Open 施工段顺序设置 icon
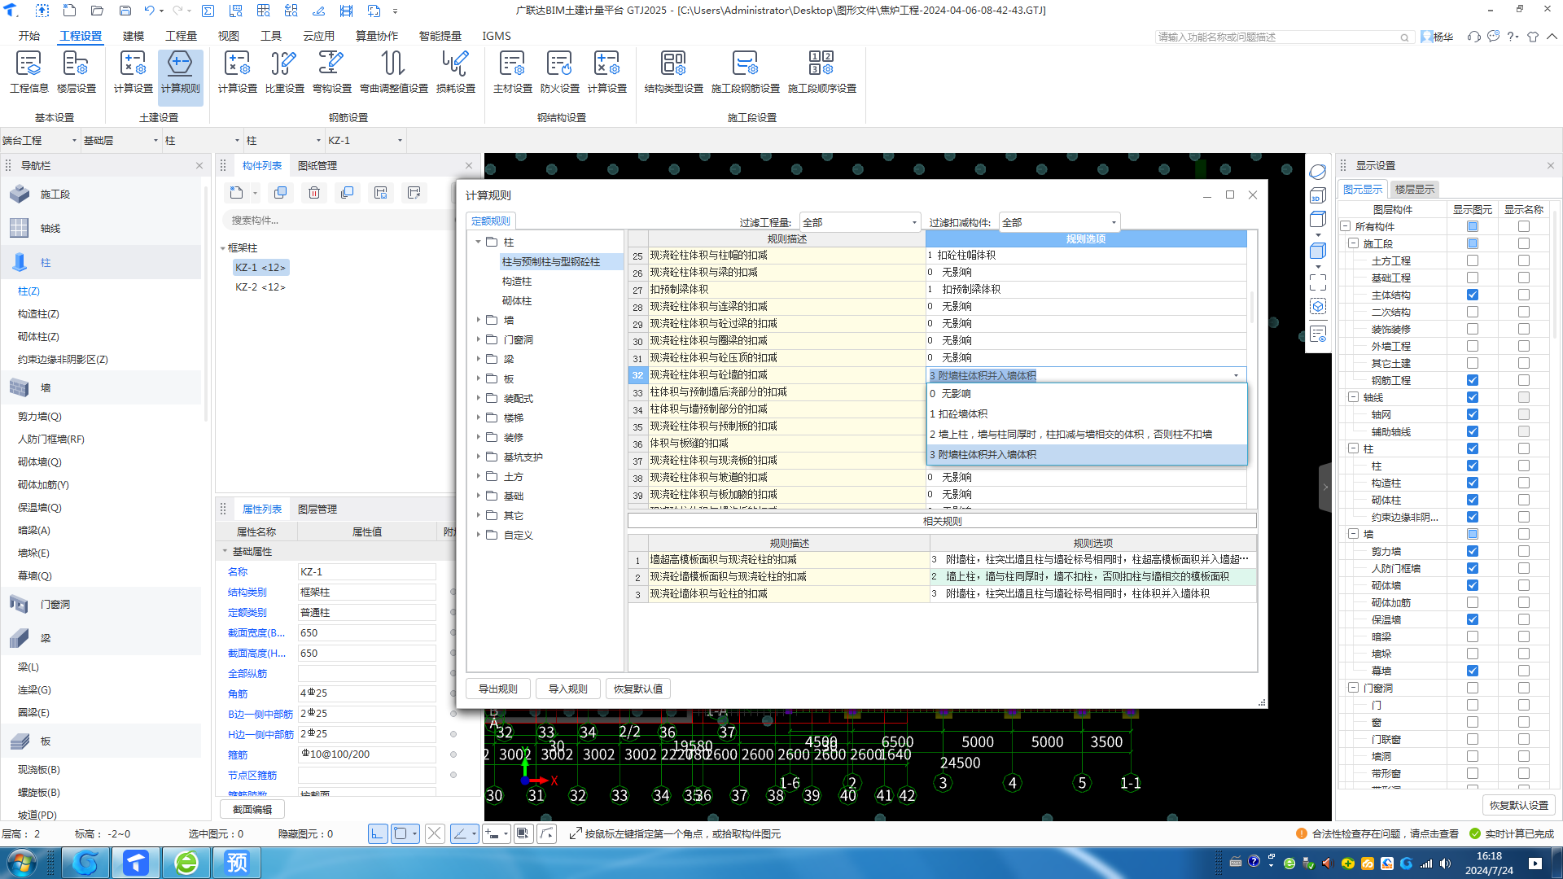The width and height of the screenshot is (1563, 879). coord(821,72)
